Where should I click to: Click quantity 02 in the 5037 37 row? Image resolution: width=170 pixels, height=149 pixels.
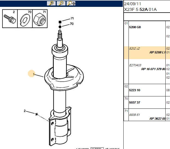click(x=168, y=102)
